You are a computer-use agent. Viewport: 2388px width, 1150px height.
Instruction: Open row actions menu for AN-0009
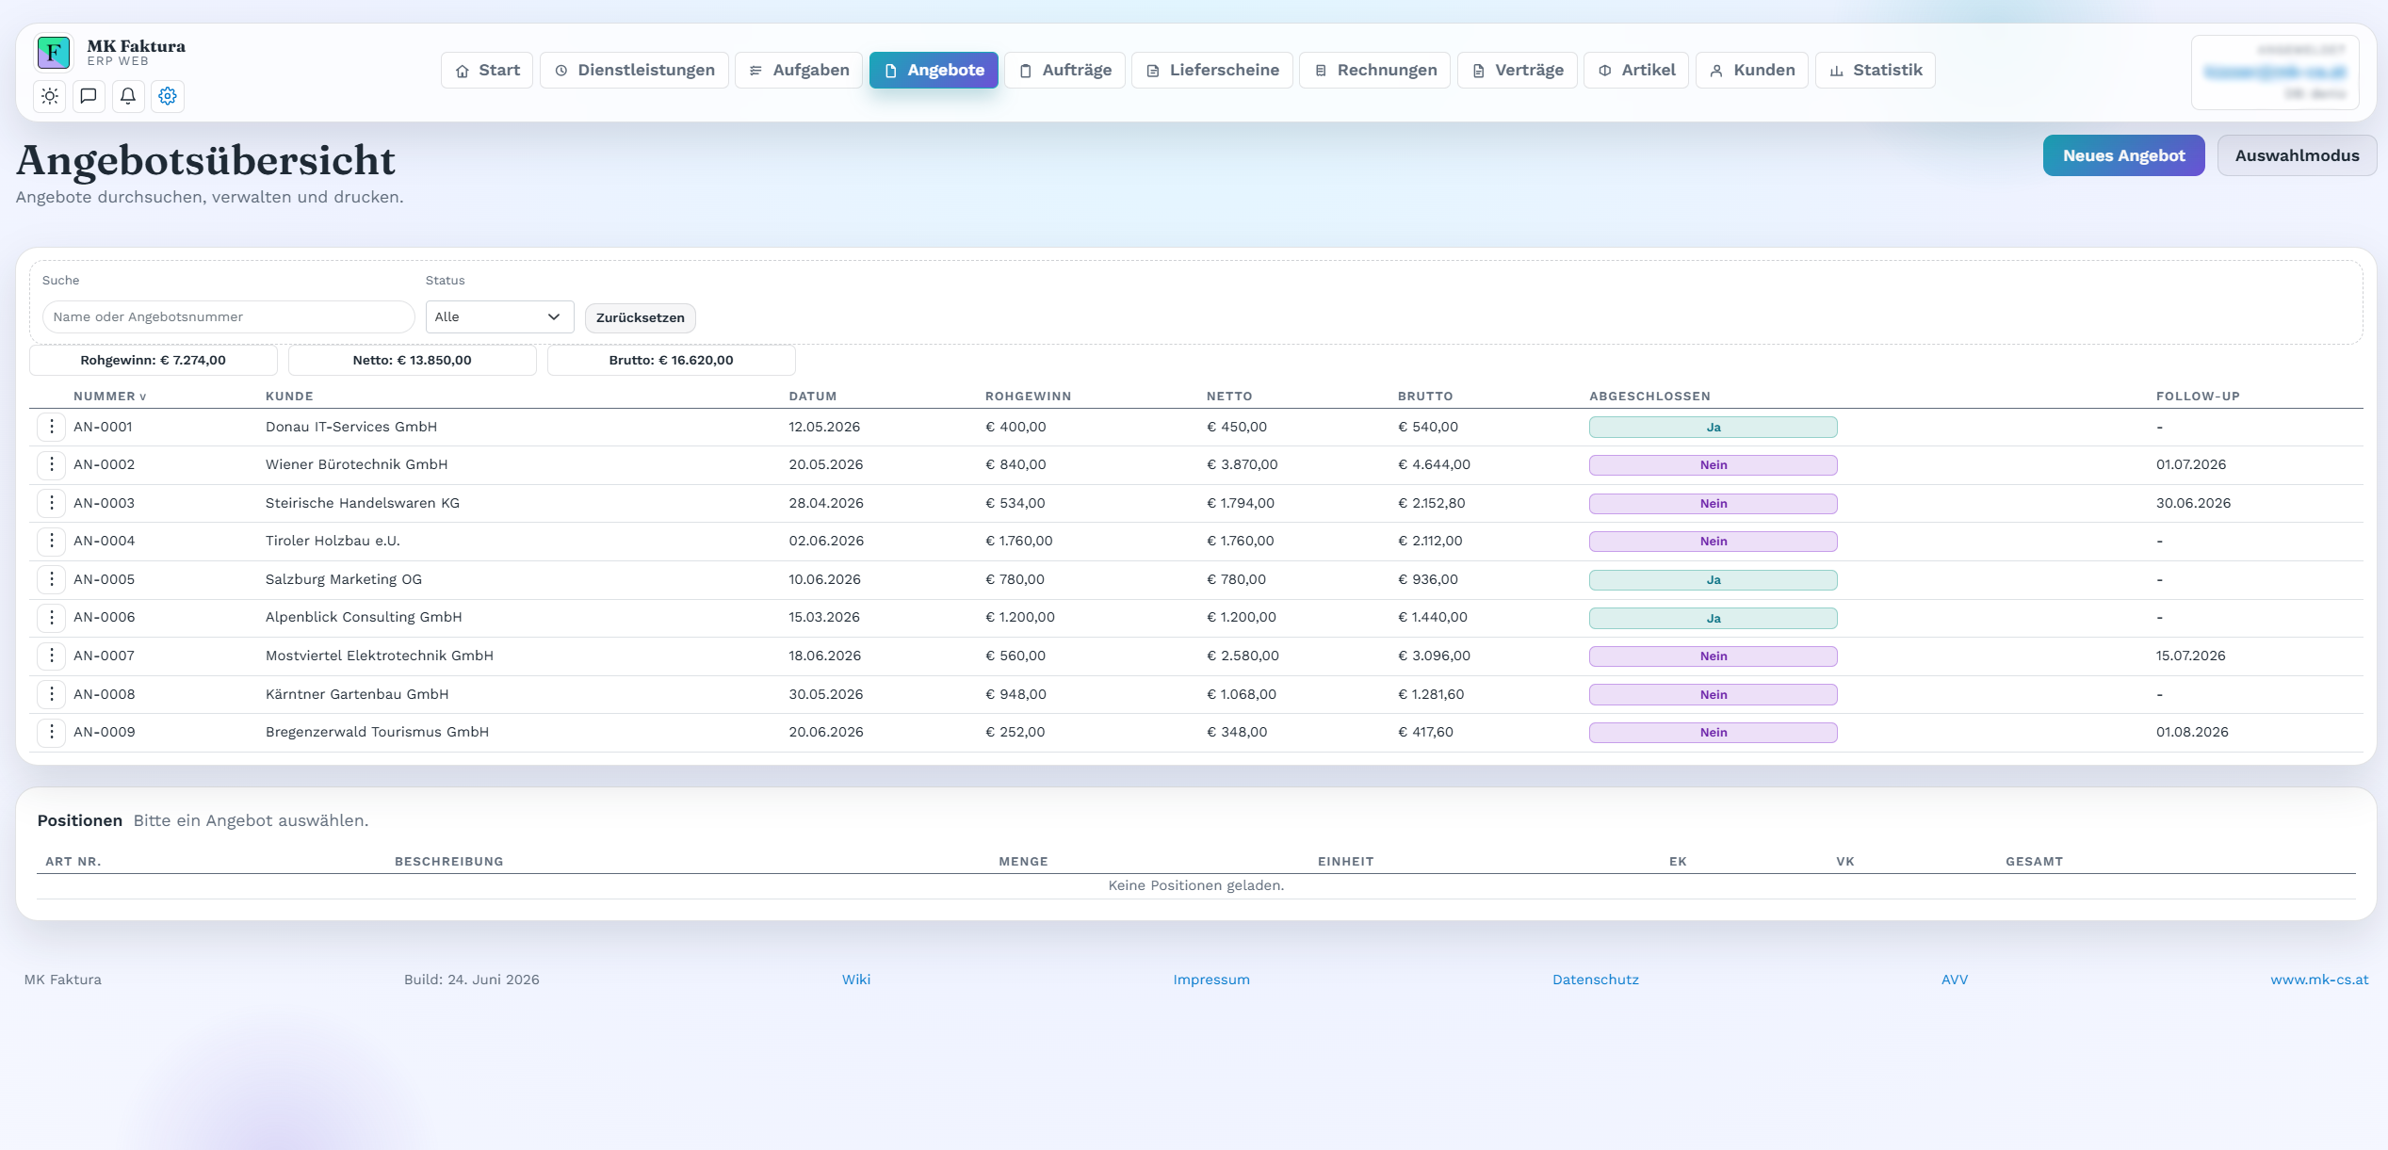(x=52, y=732)
